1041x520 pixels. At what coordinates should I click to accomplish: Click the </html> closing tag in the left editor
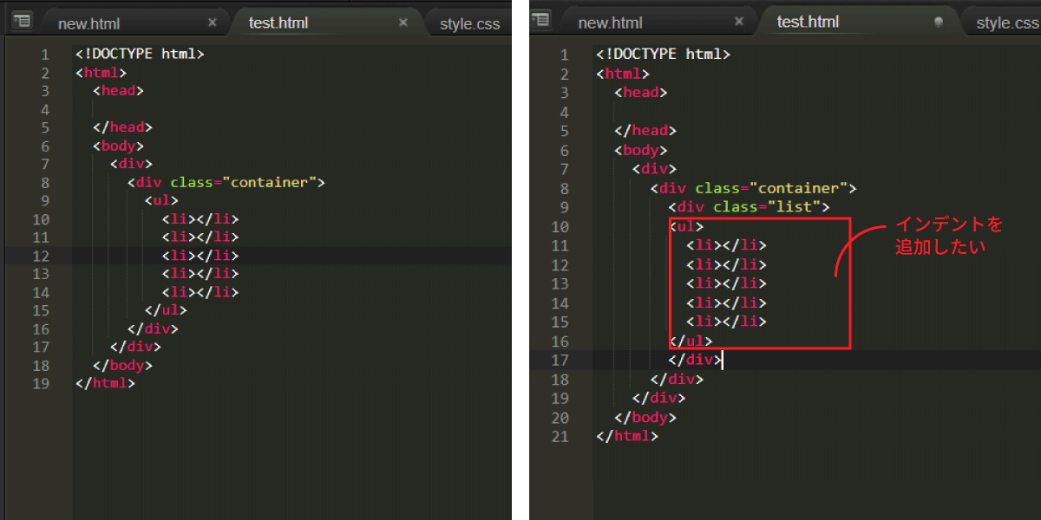[105, 382]
